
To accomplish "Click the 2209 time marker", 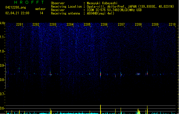I will pos(155,25).
